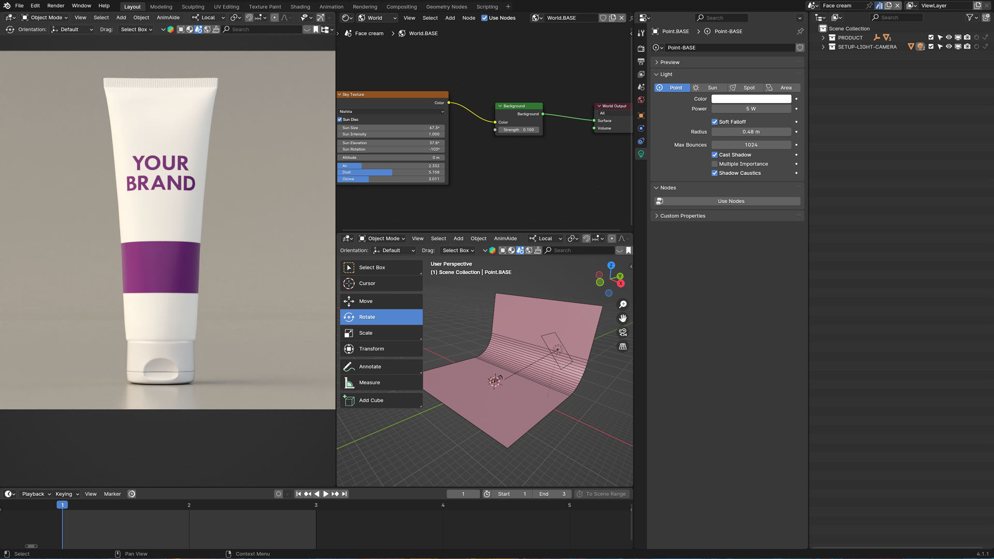This screenshot has height=559, width=994.
Task: Expand the SETUP-LIGHT-CAMERA collection
Action: pyautogui.click(x=823, y=47)
